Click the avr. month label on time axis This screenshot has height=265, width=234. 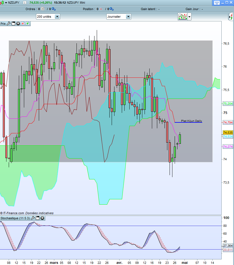(119, 263)
